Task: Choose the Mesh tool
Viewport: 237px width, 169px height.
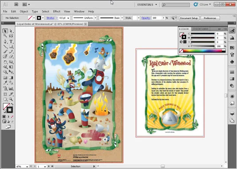Action: 5,78
